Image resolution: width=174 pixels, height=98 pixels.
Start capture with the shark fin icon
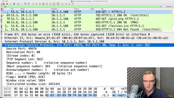coord(4,4)
